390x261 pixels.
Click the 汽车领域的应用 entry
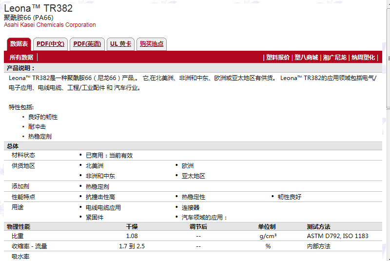[x=204, y=218]
